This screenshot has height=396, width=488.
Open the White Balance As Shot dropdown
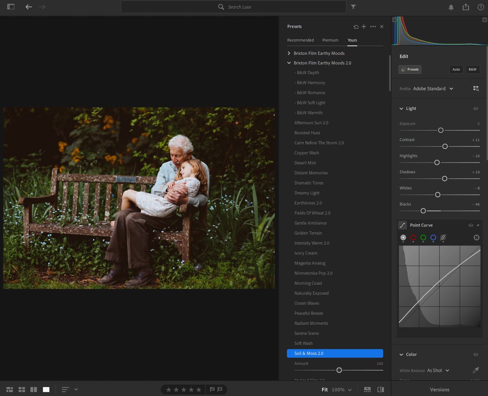click(x=438, y=371)
